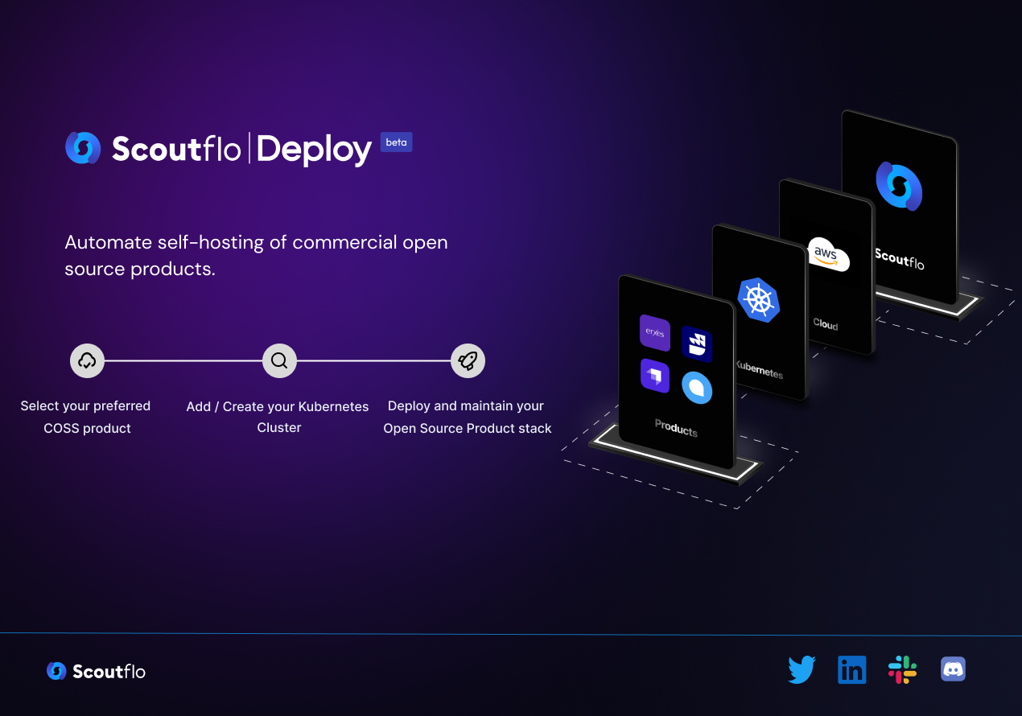
Task: Click the light blue chat bubble product icon
Action: point(697,387)
